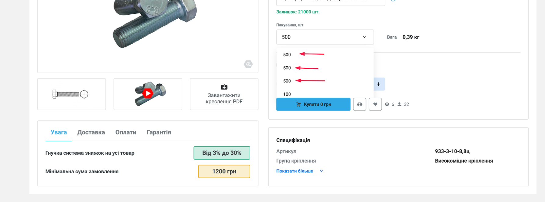Open the bolt technical drawing thumbnail
This screenshot has height=202, width=545.
click(x=71, y=94)
